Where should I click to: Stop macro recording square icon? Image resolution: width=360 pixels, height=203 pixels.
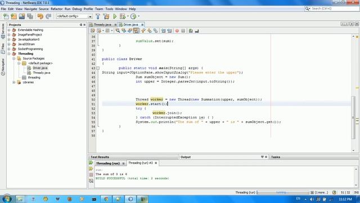click(183, 30)
